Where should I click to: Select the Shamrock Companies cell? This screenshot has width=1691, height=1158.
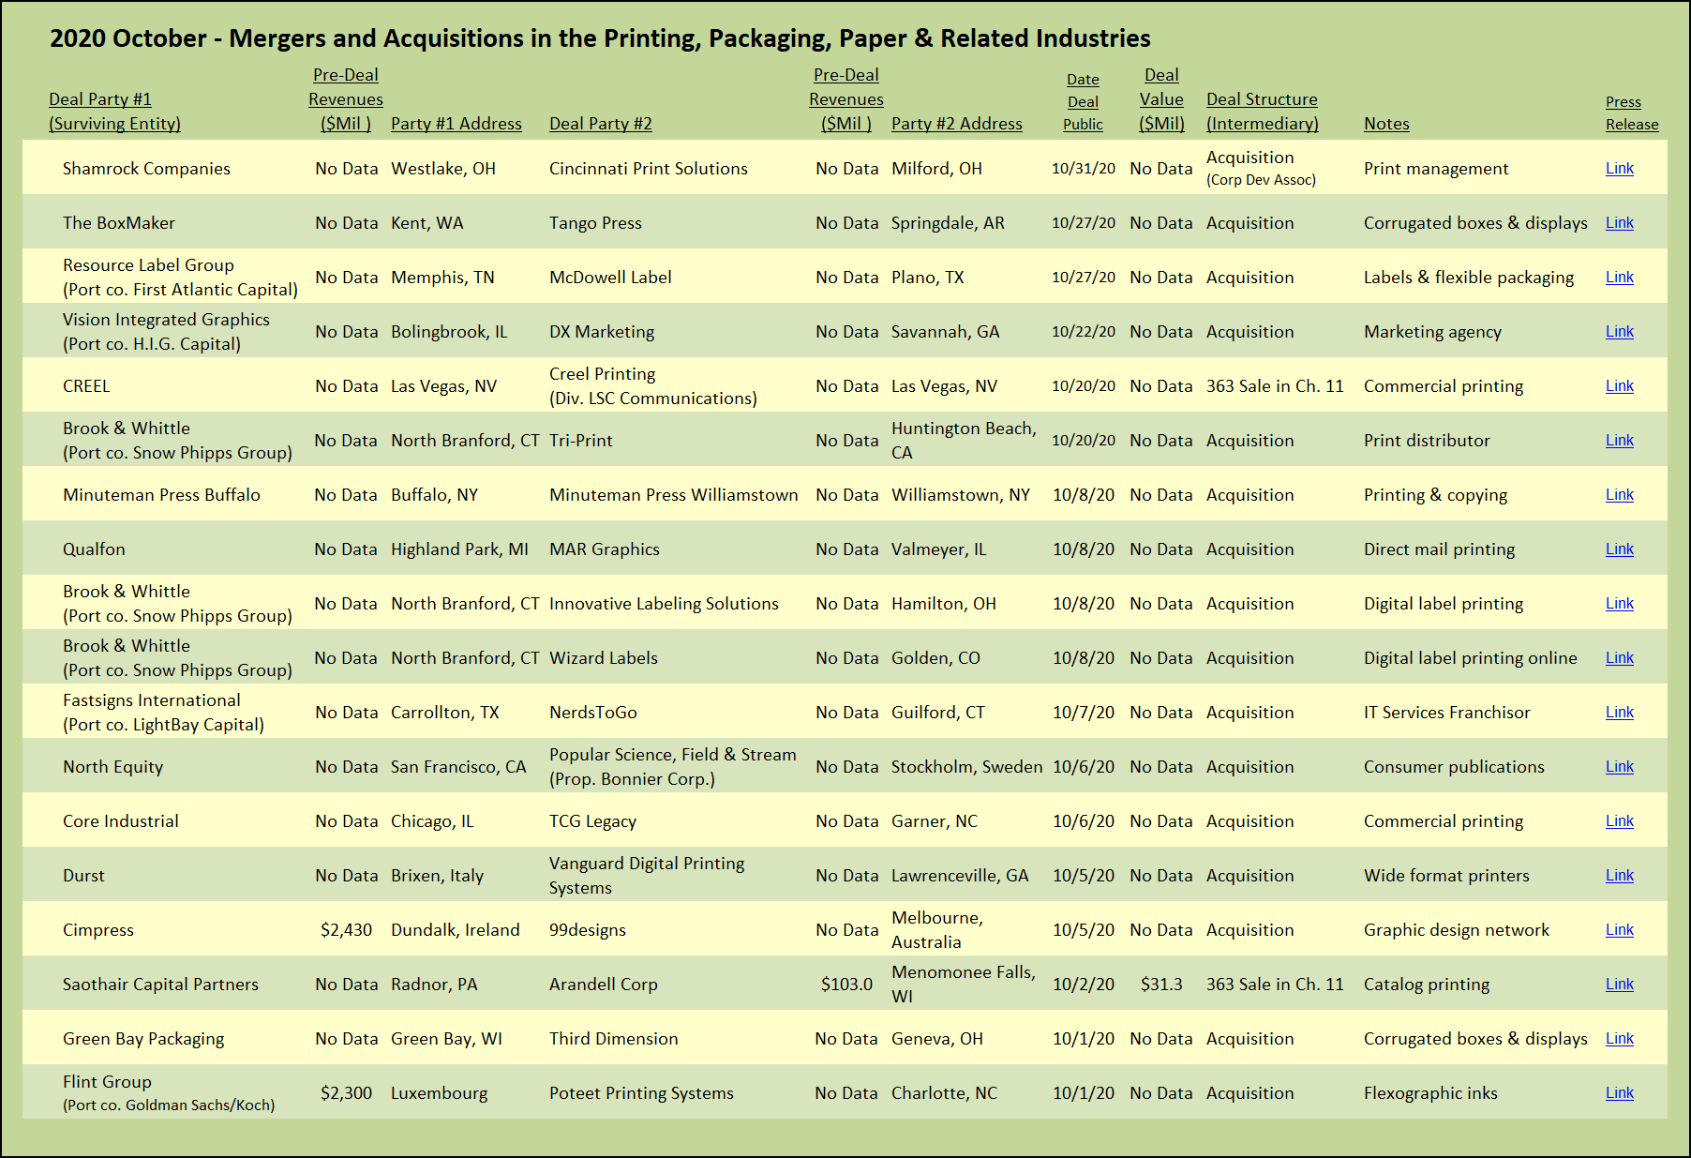click(146, 169)
